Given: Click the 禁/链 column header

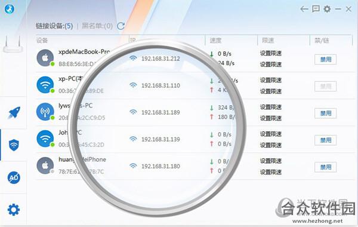Looking at the screenshot, I should click(x=322, y=41).
